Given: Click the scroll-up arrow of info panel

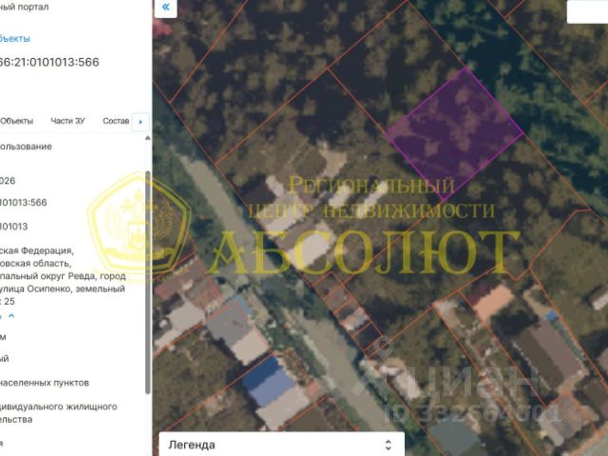Looking at the screenshot, I should point(148,138).
